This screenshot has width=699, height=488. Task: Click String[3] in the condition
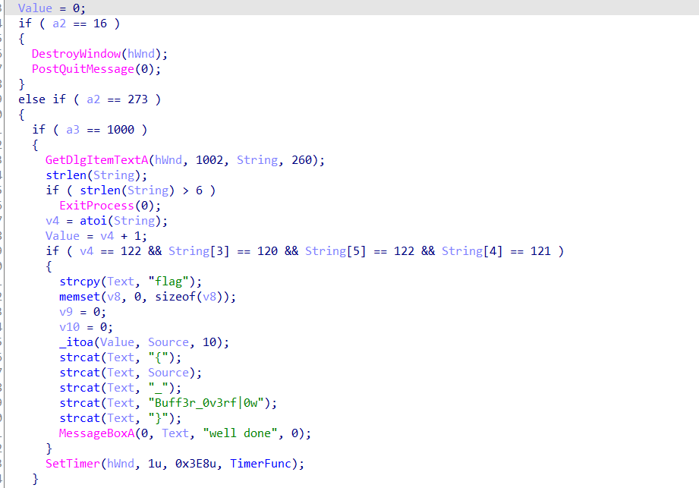pyautogui.click(x=199, y=251)
